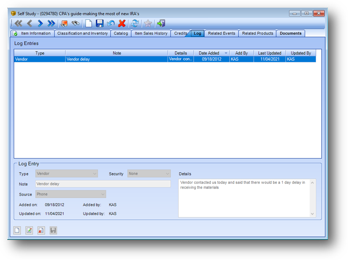
Task: Refresh using the circular arrows icon
Action: click(x=135, y=23)
